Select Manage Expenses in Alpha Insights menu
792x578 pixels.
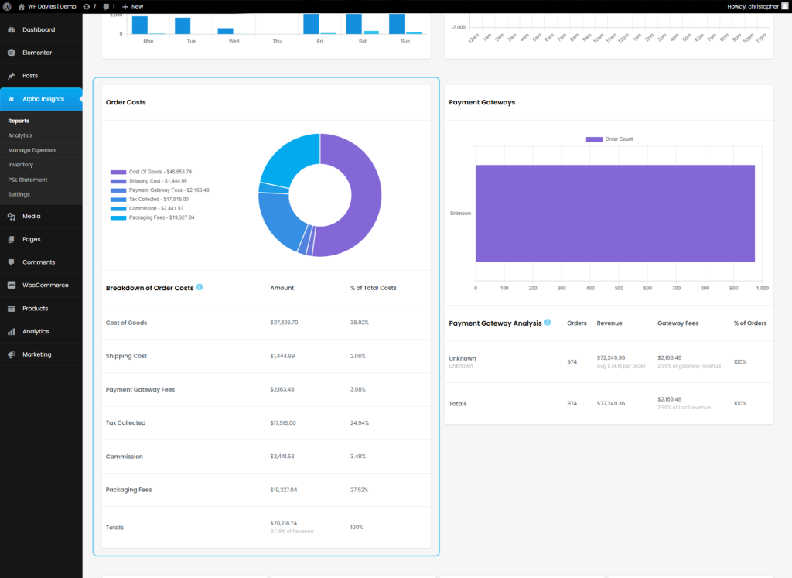pos(32,150)
